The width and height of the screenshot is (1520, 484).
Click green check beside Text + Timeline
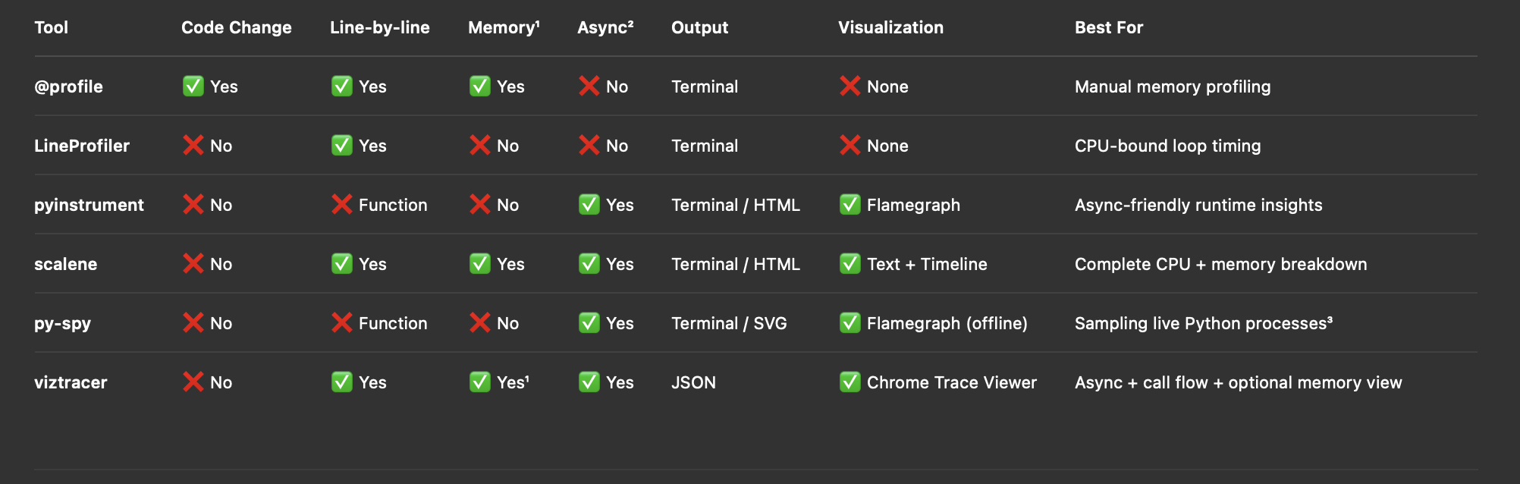point(850,263)
